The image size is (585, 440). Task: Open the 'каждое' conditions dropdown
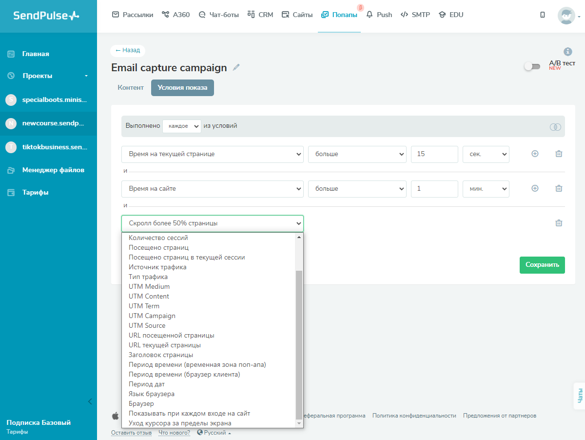click(x=182, y=126)
